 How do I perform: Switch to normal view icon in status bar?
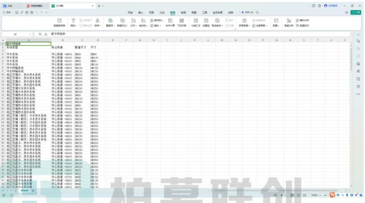pyautogui.click(x=292, y=195)
